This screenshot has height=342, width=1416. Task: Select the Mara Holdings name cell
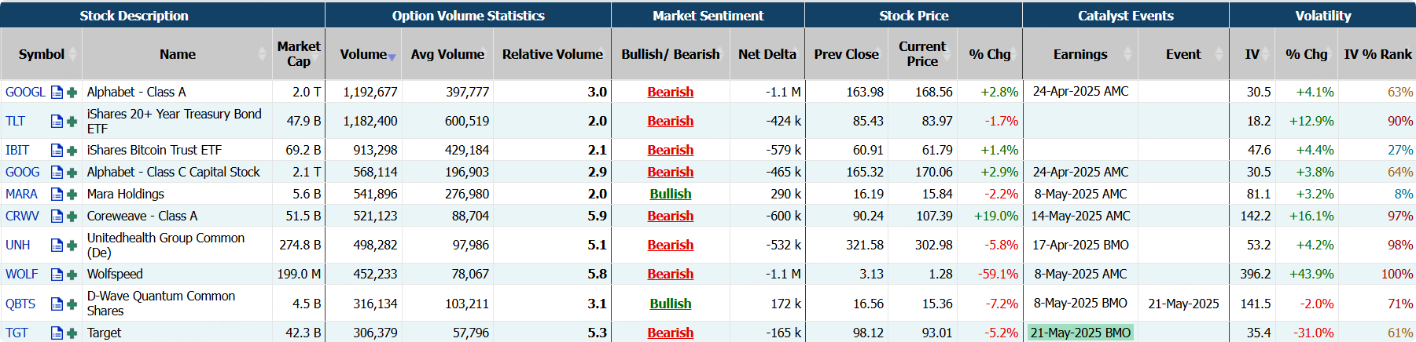tap(178, 194)
